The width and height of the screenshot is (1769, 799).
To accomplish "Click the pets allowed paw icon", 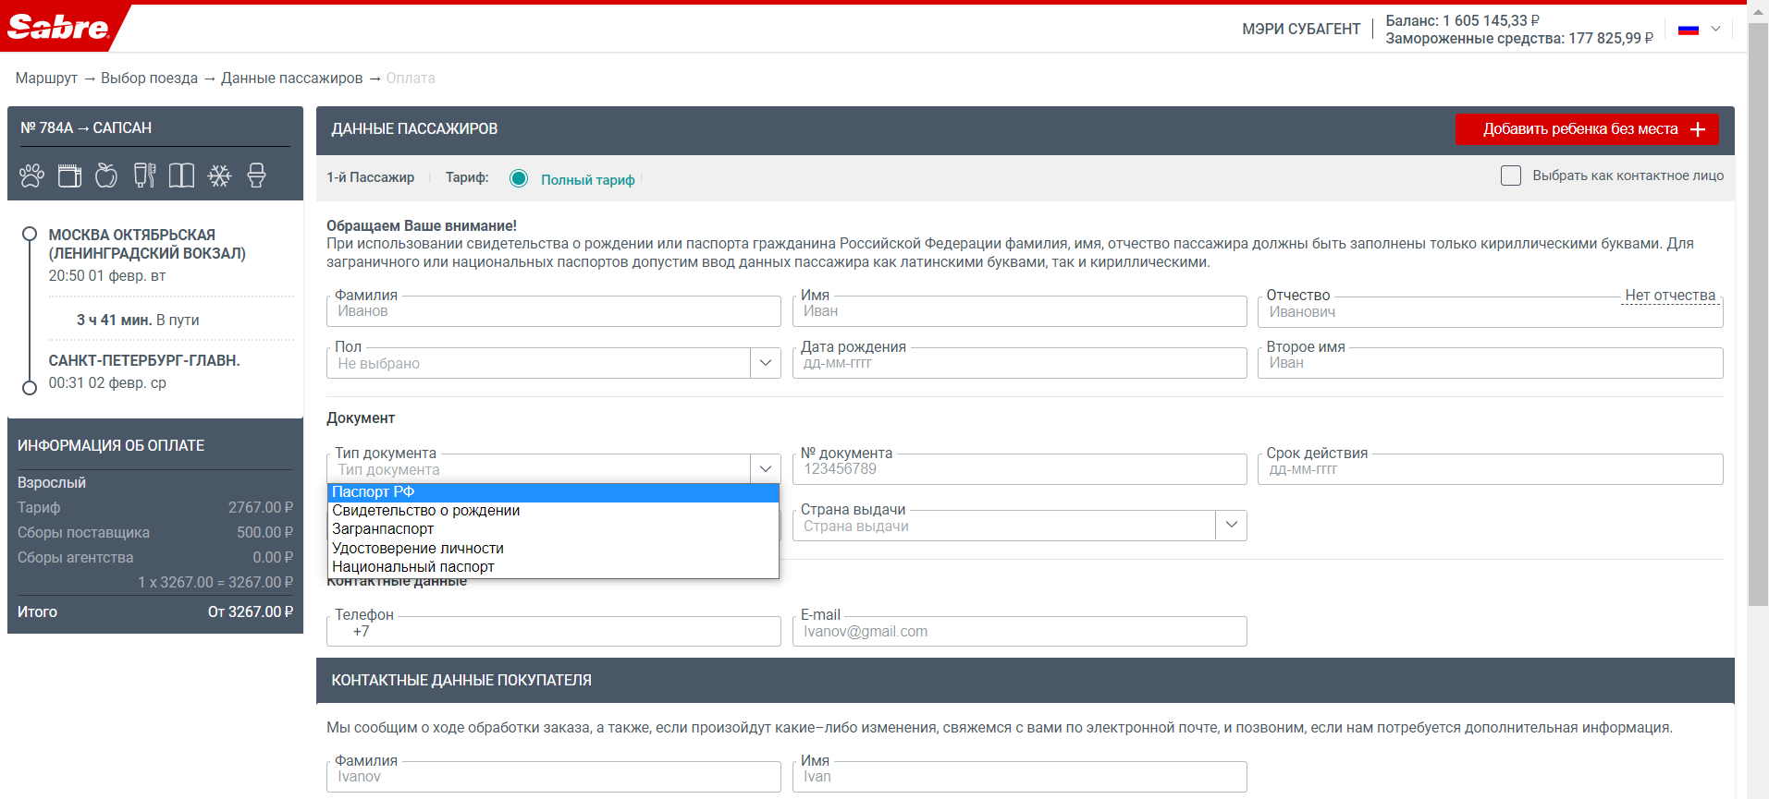I will pyautogui.click(x=32, y=176).
